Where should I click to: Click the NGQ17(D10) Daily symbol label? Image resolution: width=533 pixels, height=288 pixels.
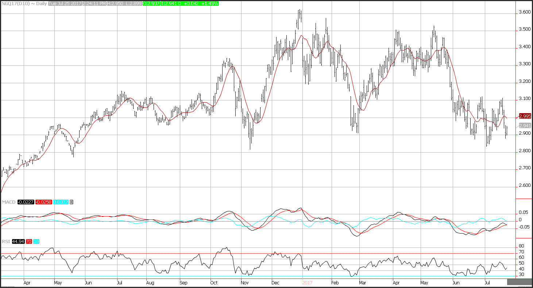[x=23, y=3]
